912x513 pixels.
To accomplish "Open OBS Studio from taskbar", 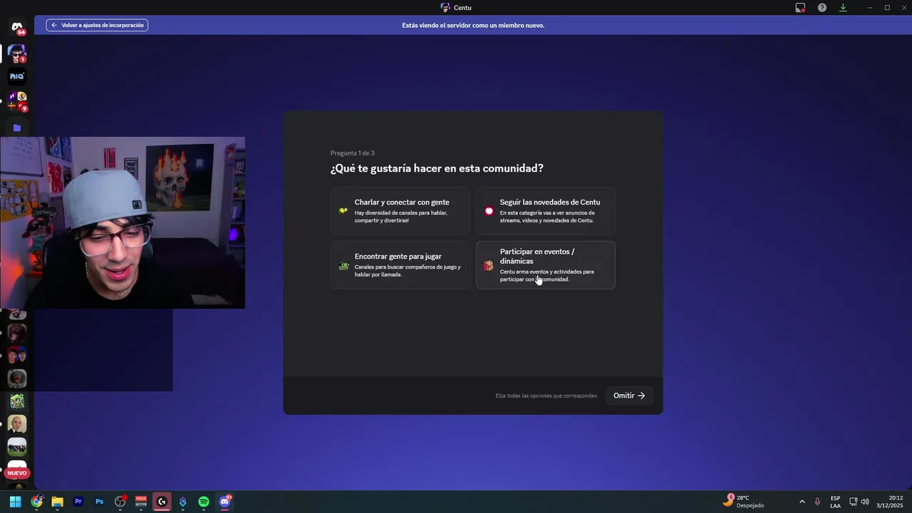I will pyautogui.click(x=120, y=502).
